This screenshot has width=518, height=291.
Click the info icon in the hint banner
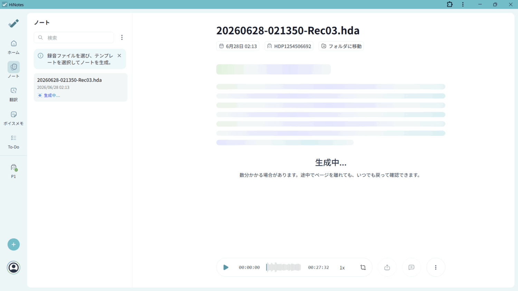[x=40, y=56]
